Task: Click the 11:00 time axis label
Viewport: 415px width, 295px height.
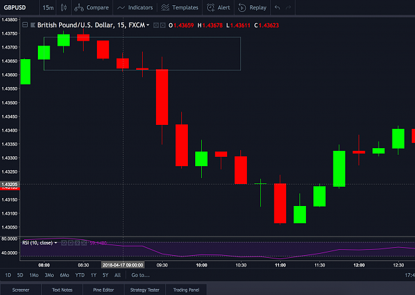Action: pyautogui.click(x=280, y=265)
